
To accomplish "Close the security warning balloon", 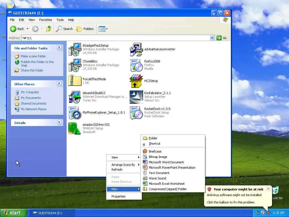I will 268,188.
